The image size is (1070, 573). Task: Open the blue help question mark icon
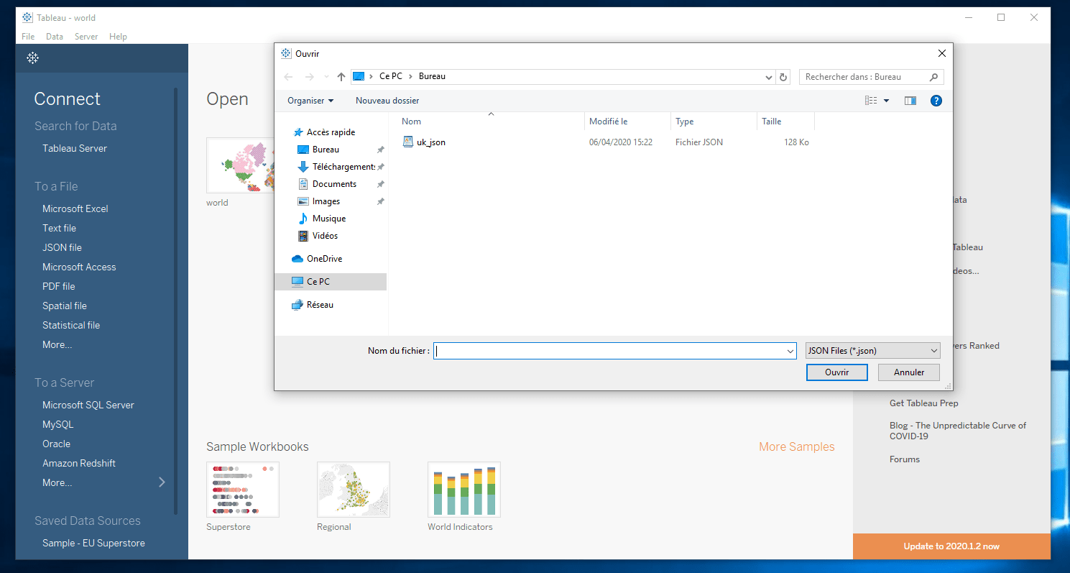(x=936, y=101)
